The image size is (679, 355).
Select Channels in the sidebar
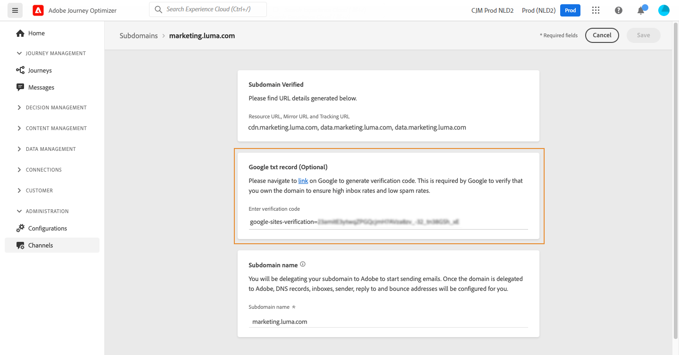pyautogui.click(x=41, y=245)
